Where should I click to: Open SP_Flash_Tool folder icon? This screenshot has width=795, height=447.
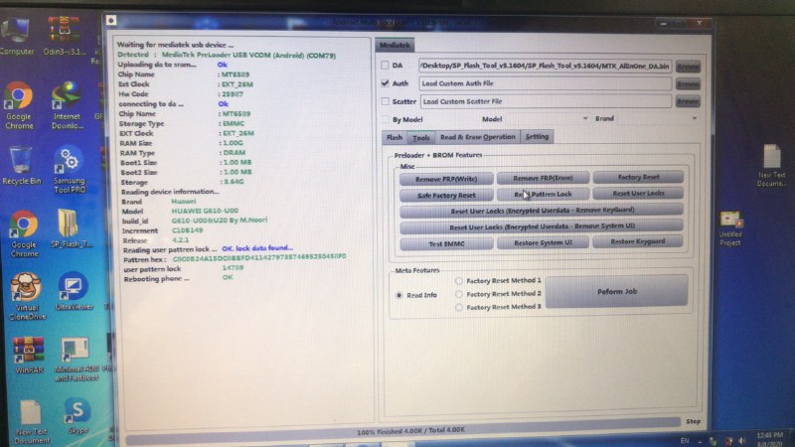click(x=71, y=228)
